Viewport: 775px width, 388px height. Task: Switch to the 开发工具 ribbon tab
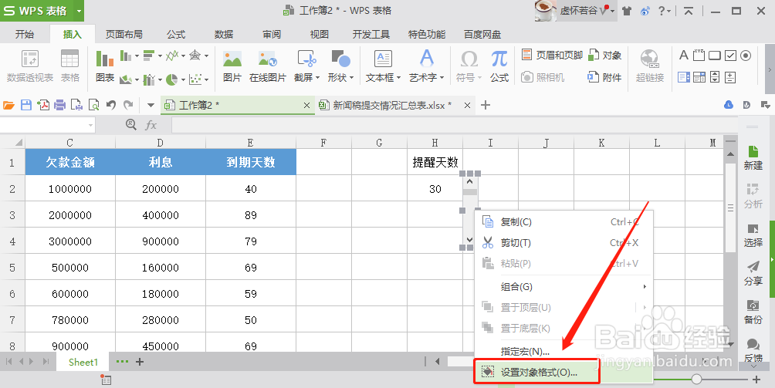(371, 34)
